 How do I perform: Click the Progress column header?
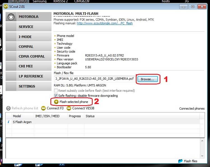(76, 116)
